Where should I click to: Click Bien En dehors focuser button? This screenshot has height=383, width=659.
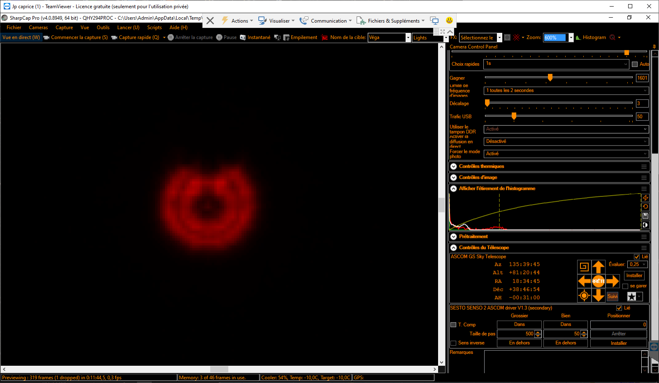tap(566, 343)
